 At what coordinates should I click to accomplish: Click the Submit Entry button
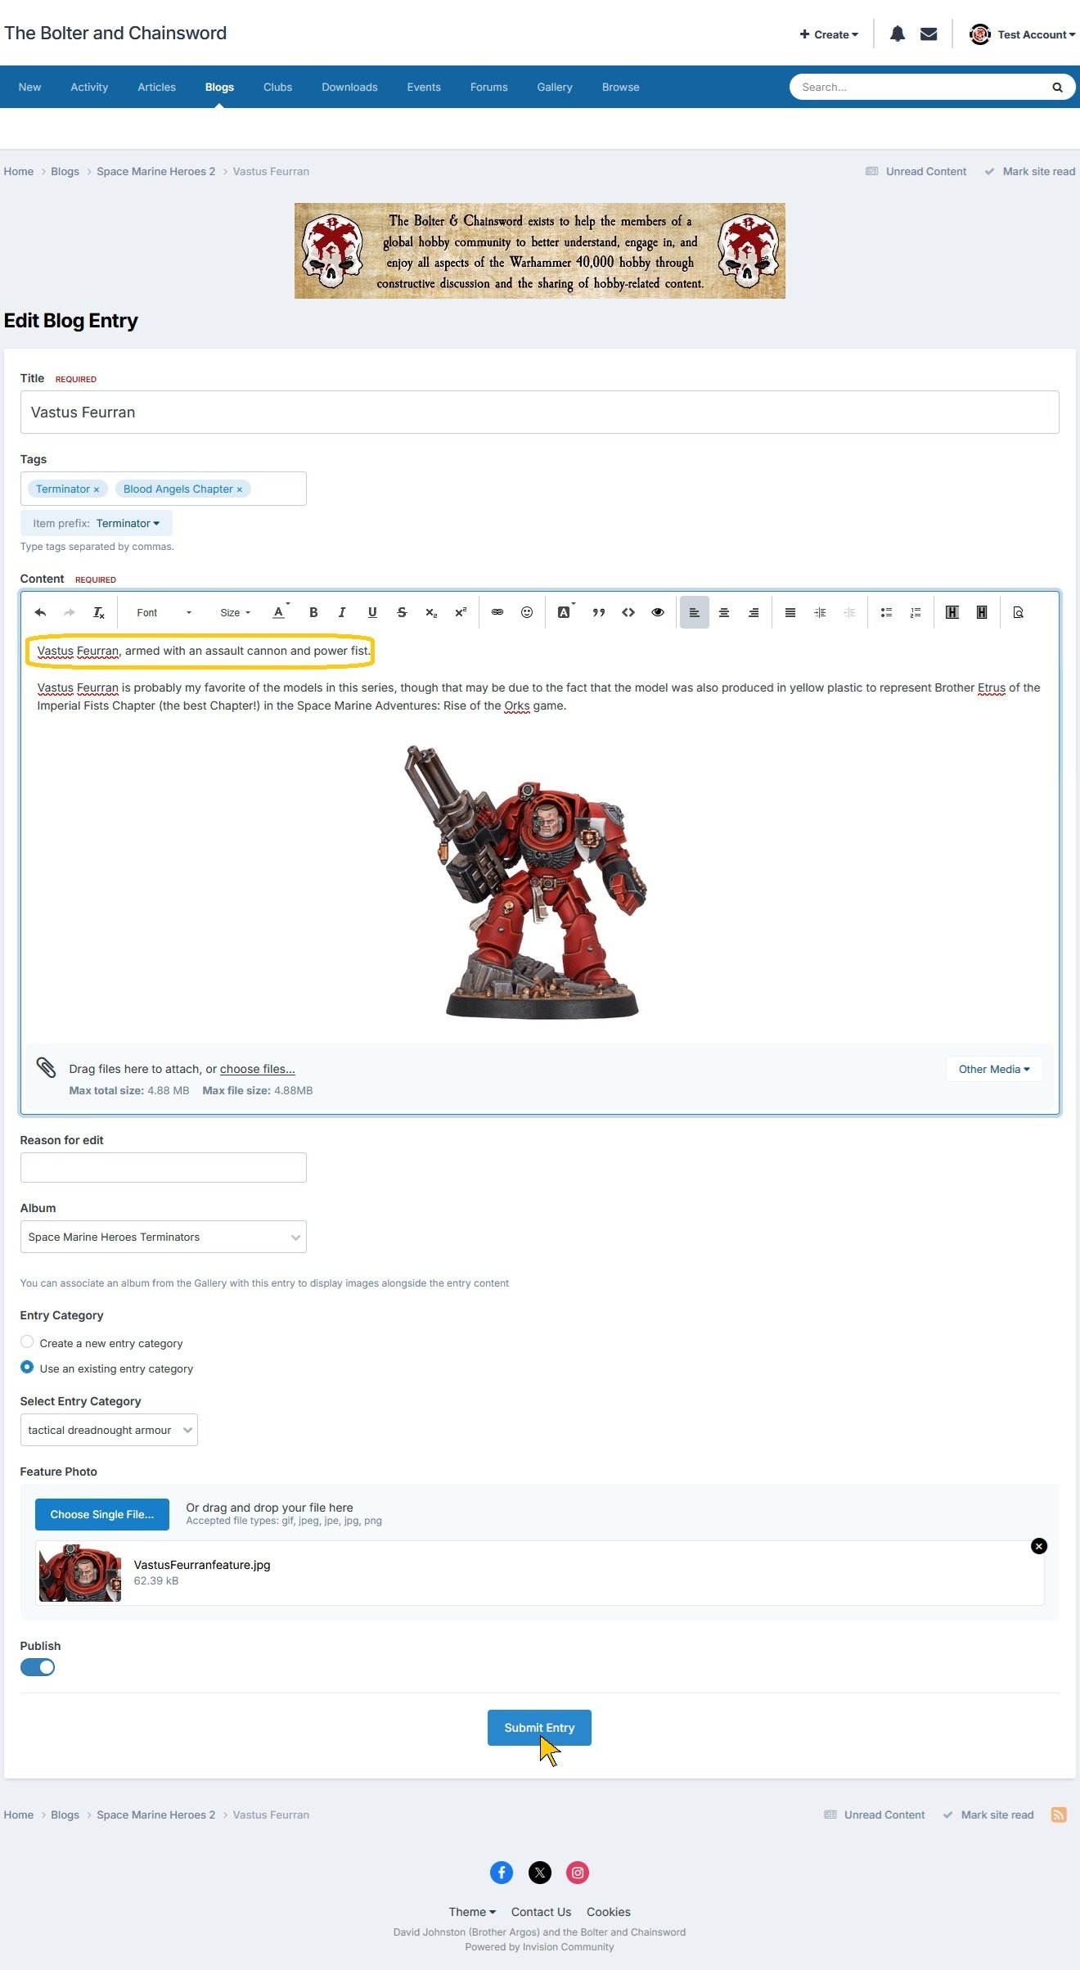coord(539,1728)
